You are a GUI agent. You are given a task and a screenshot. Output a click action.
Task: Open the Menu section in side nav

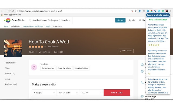(x=7, y=79)
